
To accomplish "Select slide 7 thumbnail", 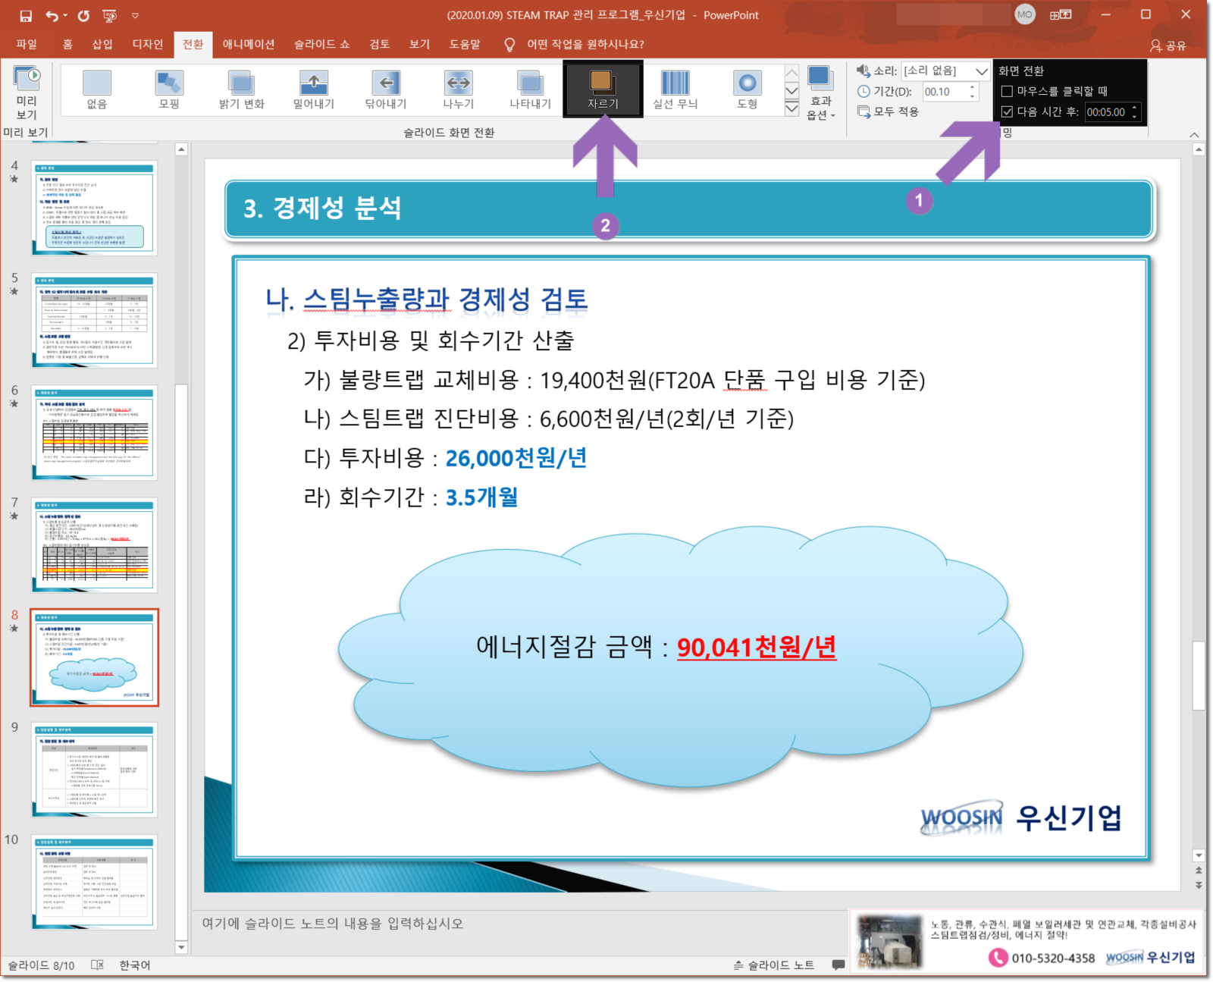I will 94,545.
